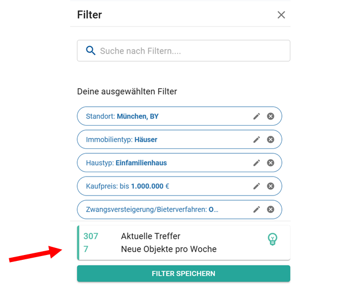Click the lightbulb tip icon
The width and height of the screenshot is (351, 288).
(x=273, y=239)
